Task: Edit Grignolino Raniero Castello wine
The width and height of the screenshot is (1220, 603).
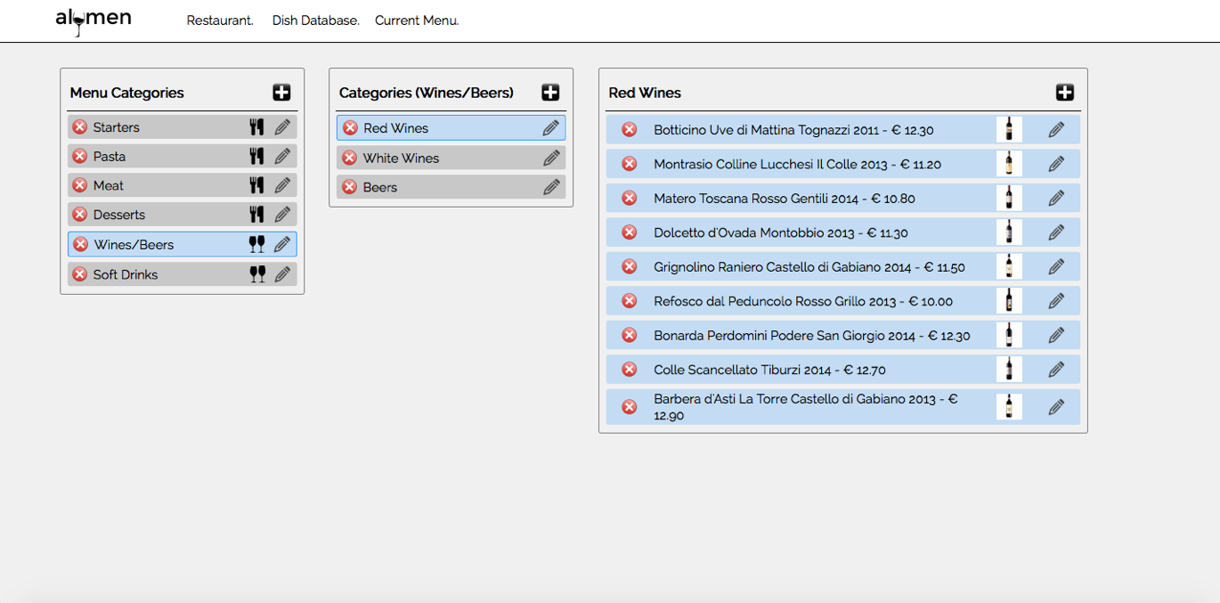Action: [1056, 266]
